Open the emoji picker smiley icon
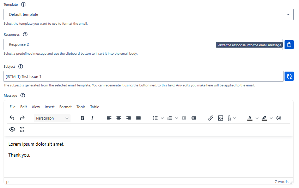Viewport: 299px width, 188px height. click(x=279, y=118)
